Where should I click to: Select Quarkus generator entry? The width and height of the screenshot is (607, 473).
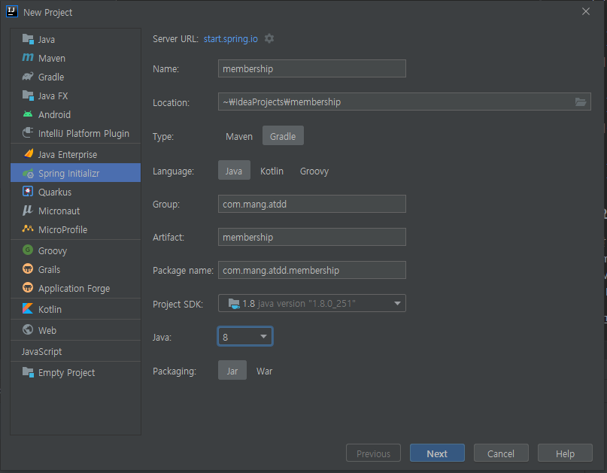[75, 192]
